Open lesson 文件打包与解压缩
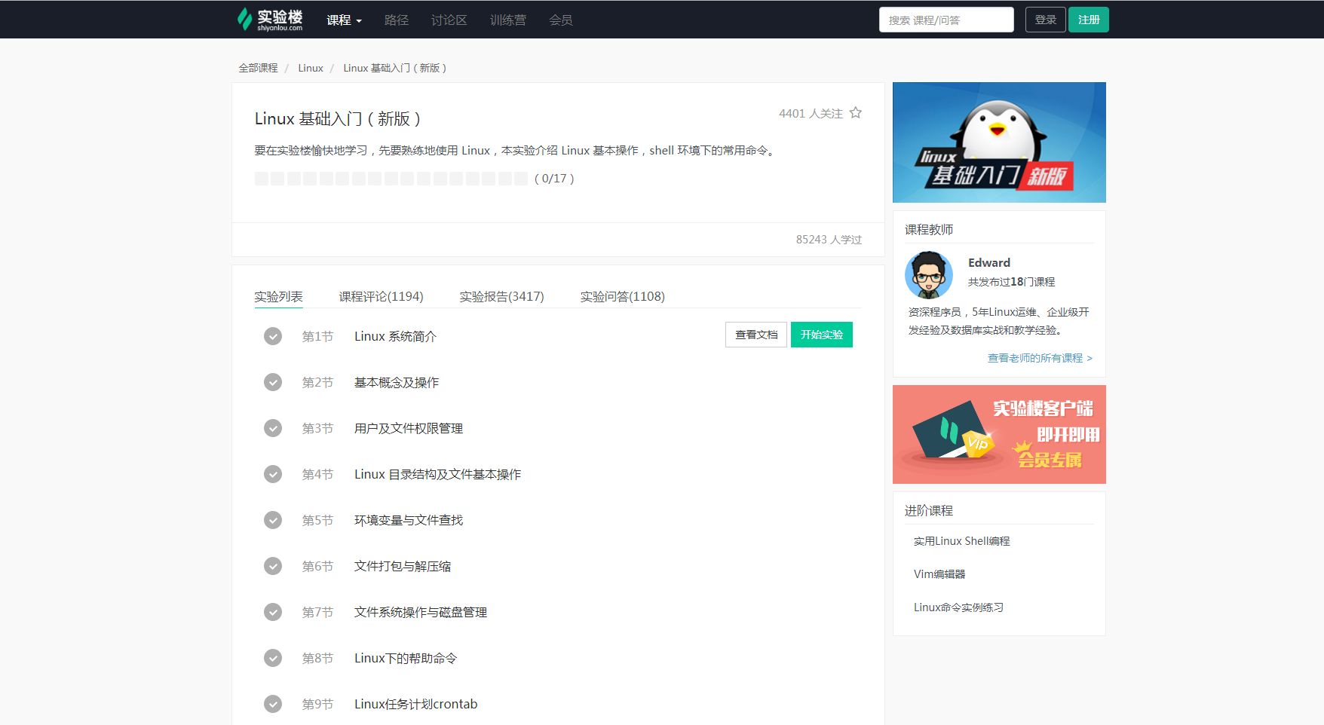Screen dimensions: 1324x725 tap(403, 566)
